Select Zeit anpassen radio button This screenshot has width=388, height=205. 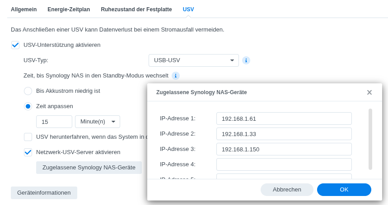[28, 106]
